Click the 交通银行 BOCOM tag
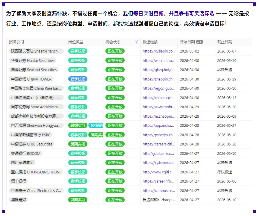Screen dimensions: 259x216 pos(26,153)
